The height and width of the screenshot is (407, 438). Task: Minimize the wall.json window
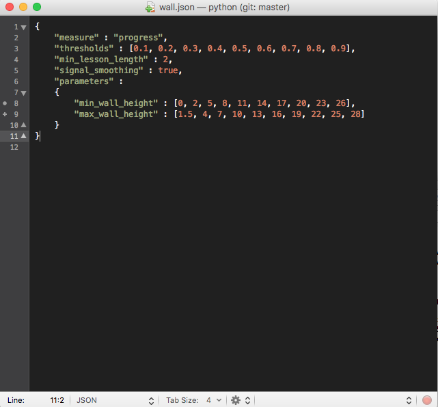point(23,7)
